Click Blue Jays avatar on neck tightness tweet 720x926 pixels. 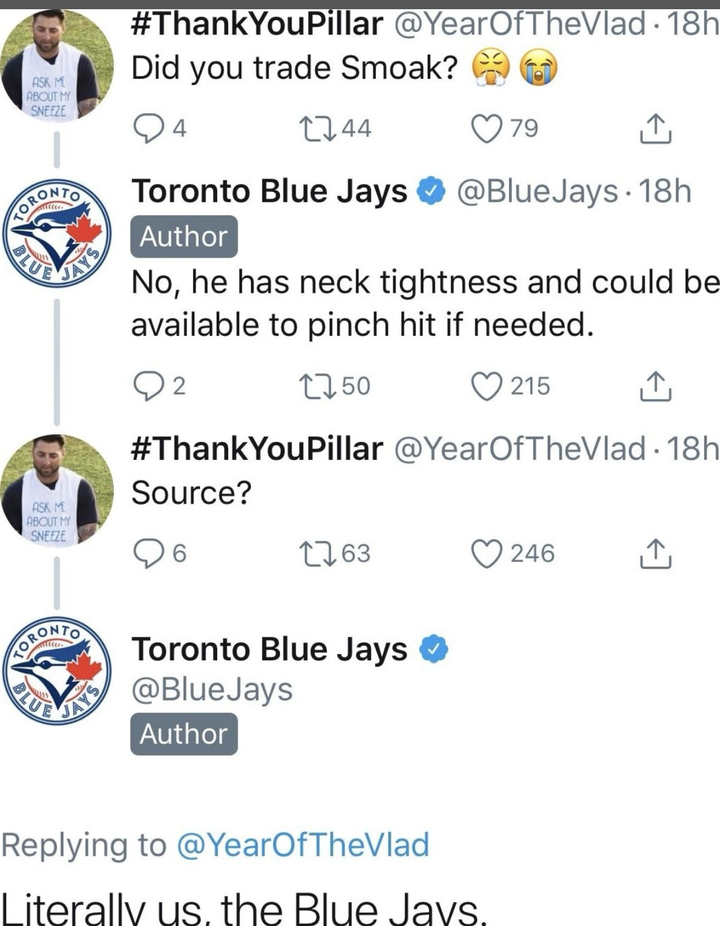pos(57,232)
